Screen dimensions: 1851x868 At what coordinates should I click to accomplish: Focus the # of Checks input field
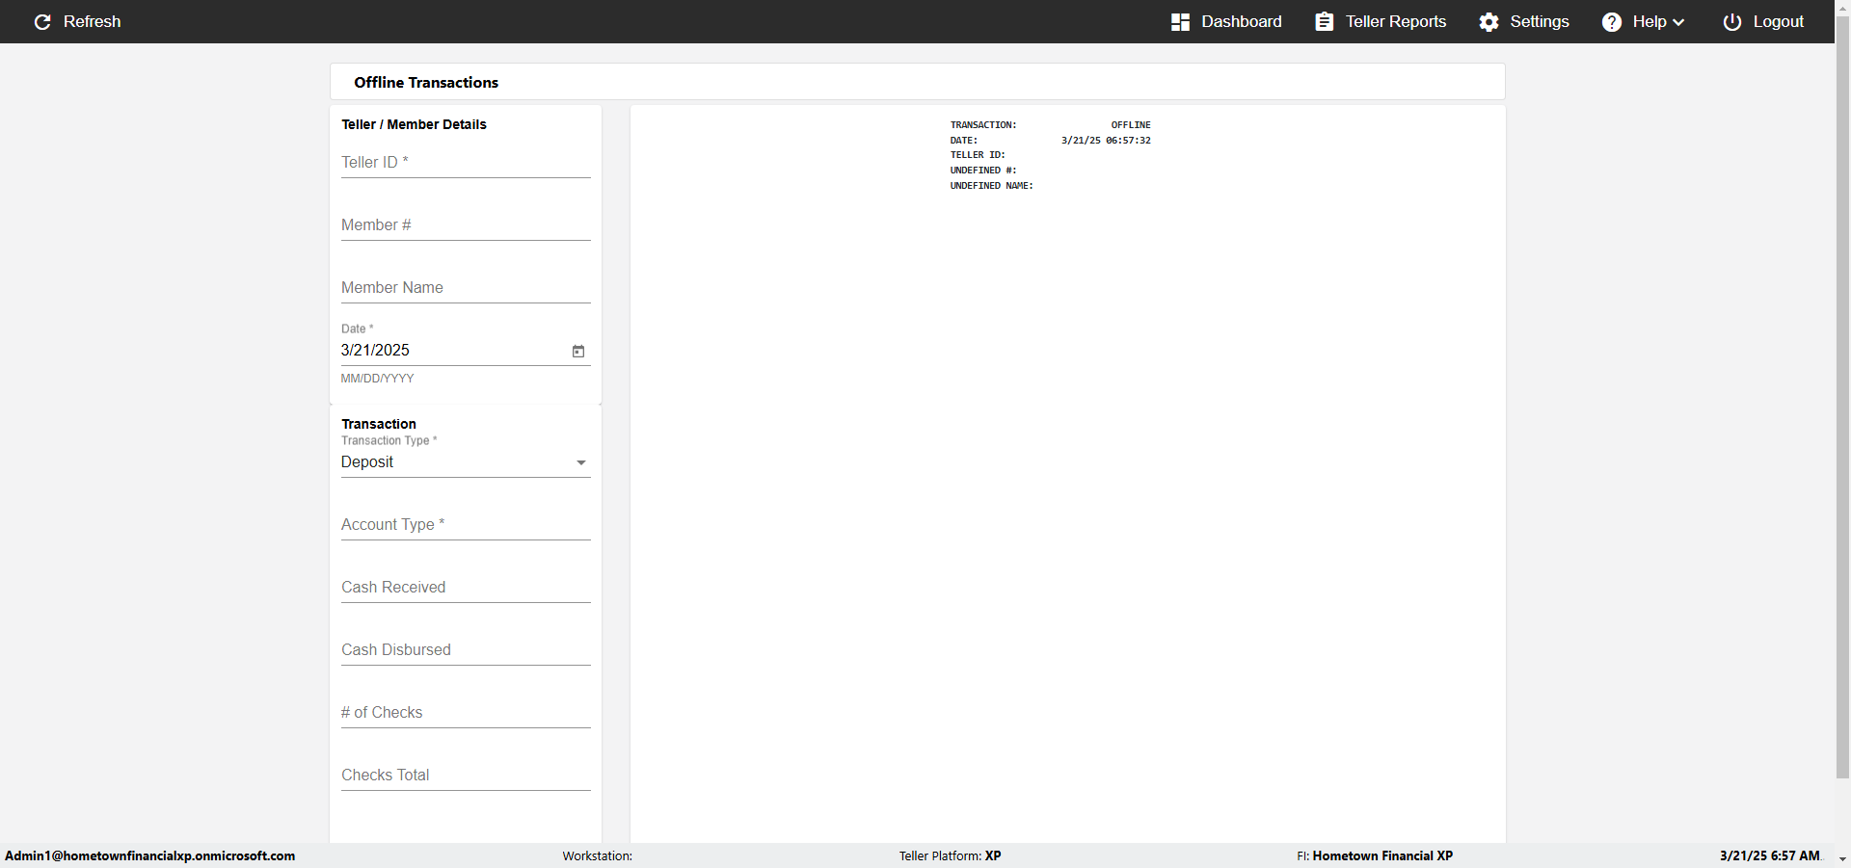pos(466,713)
